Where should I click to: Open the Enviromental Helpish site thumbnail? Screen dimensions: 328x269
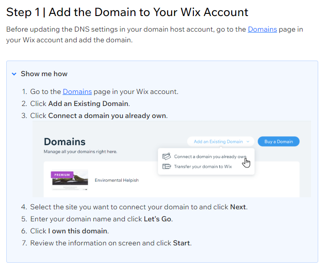[x=70, y=180]
